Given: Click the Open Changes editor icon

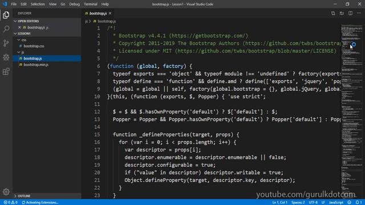Looking at the screenshot, I should 333,13.
